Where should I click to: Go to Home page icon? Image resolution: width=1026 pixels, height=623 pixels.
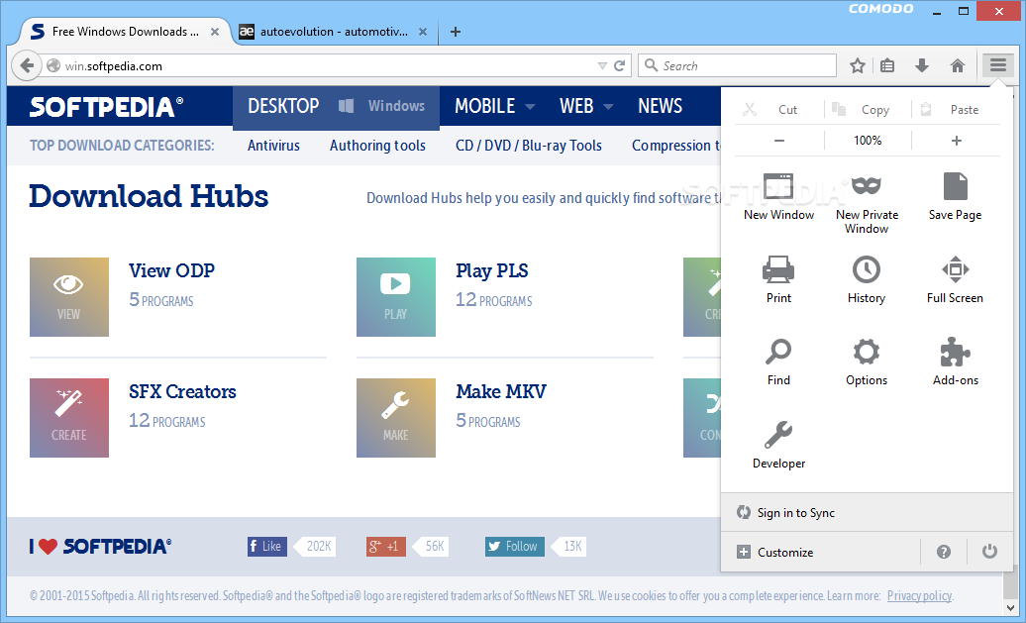958,65
